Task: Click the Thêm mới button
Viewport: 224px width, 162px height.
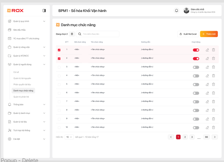Action: (209, 34)
